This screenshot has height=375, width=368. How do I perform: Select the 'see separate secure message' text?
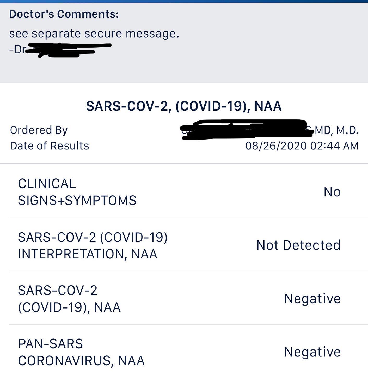point(94,33)
